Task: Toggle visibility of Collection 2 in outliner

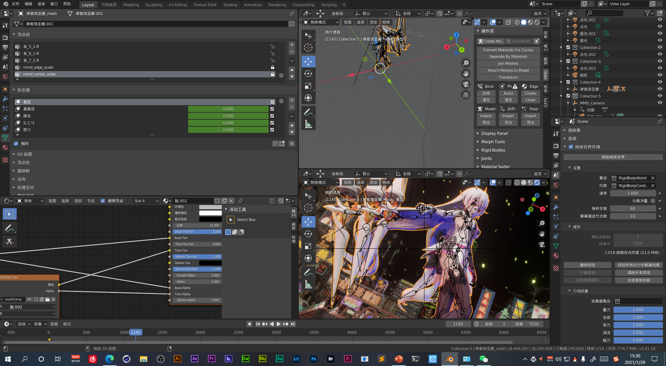Action: [x=660, y=47]
